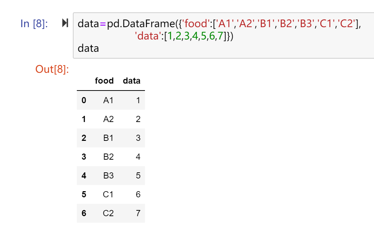Click the B2 cell in the table
This screenshot has width=374, height=231.
point(108,157)
